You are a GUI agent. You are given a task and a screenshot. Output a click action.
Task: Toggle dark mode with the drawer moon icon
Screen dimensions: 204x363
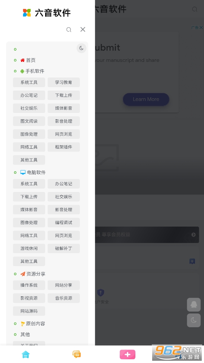click(x=81, y=48)
